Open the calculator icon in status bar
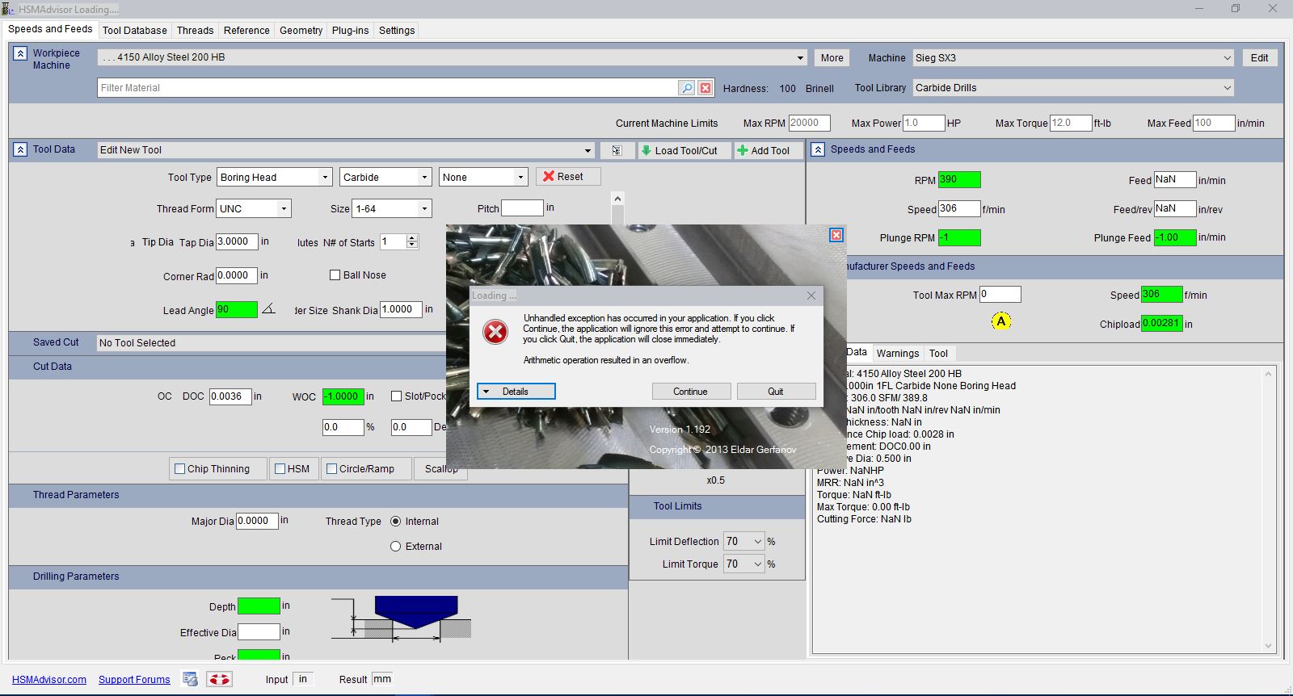Image resolution: width=1293 pixels, height=696 pixels. [190, 680]
